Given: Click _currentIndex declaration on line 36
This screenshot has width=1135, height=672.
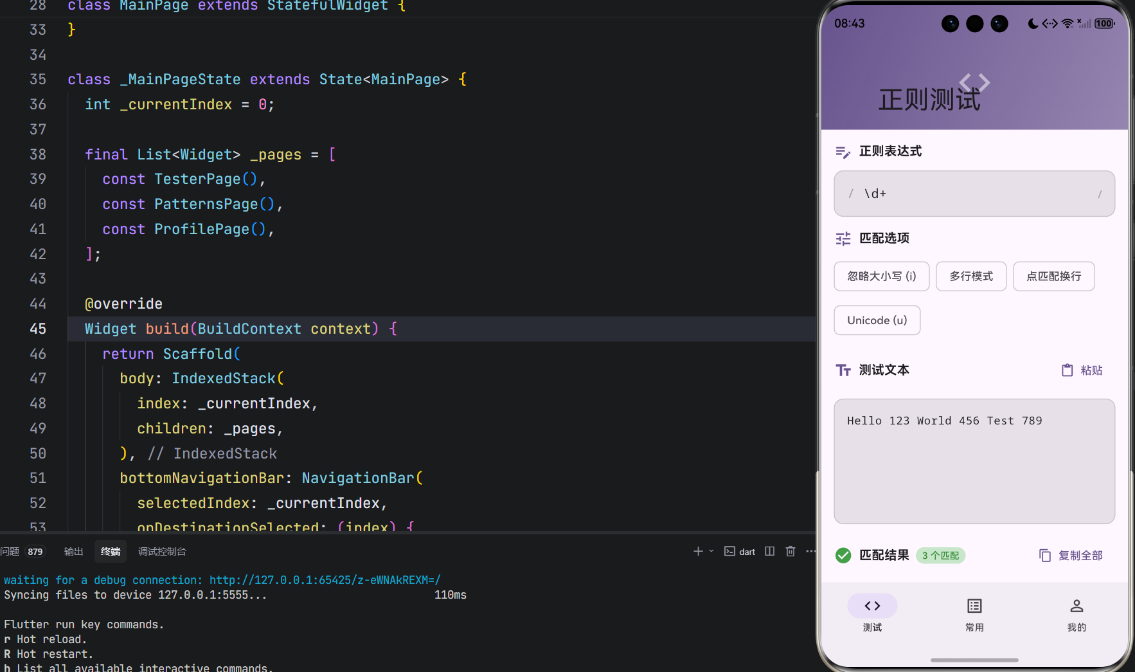Looking at the screenshot, I should coord(175,104).
